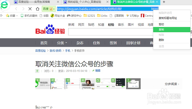192x109 pixels.
Task: Open the 收藏 favorites star icon
Action: point(8,16)
